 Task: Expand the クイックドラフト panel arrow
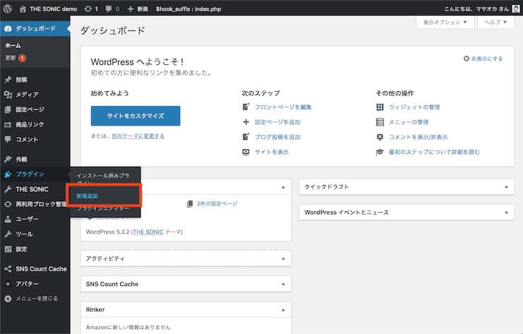506,187
